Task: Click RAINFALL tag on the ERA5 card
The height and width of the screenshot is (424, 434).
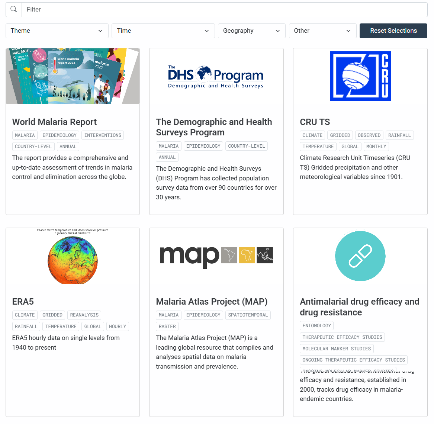Action: (26, 327)
